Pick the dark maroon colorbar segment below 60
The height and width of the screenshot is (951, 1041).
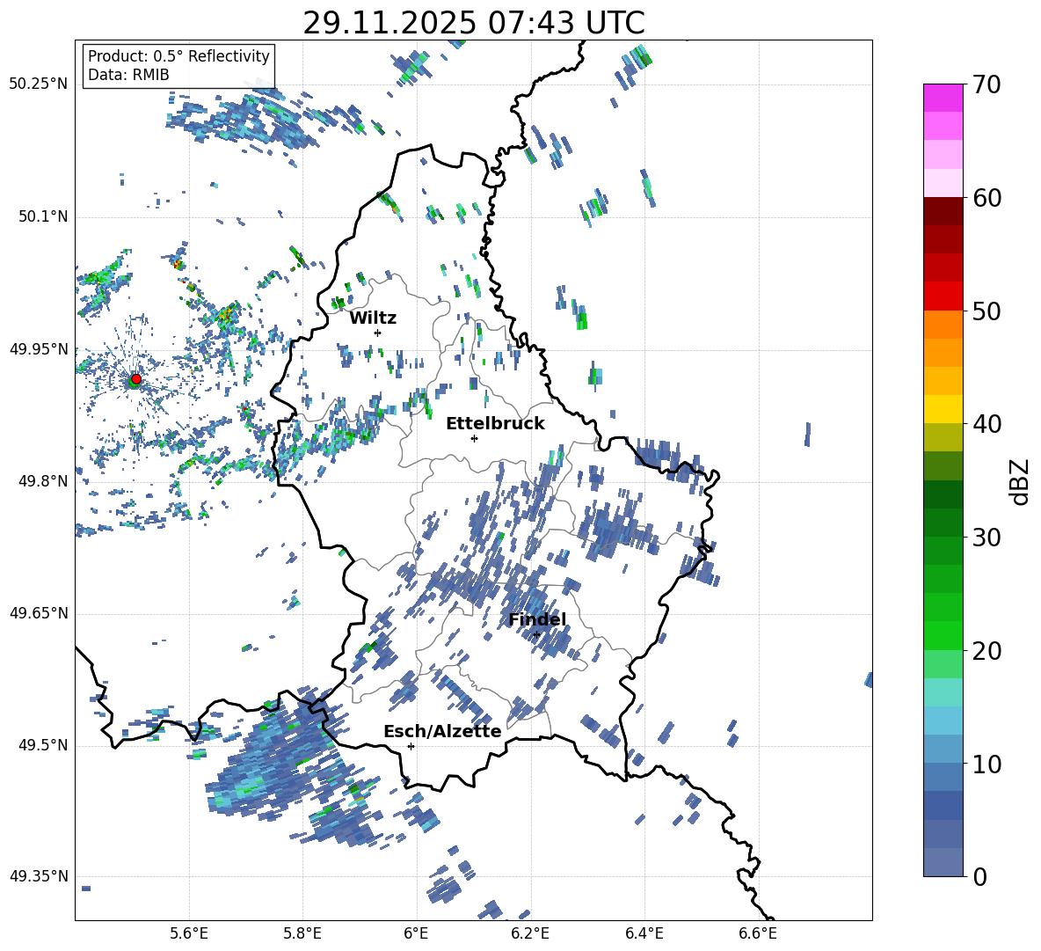pyautogui.click(x=943, y=211)
